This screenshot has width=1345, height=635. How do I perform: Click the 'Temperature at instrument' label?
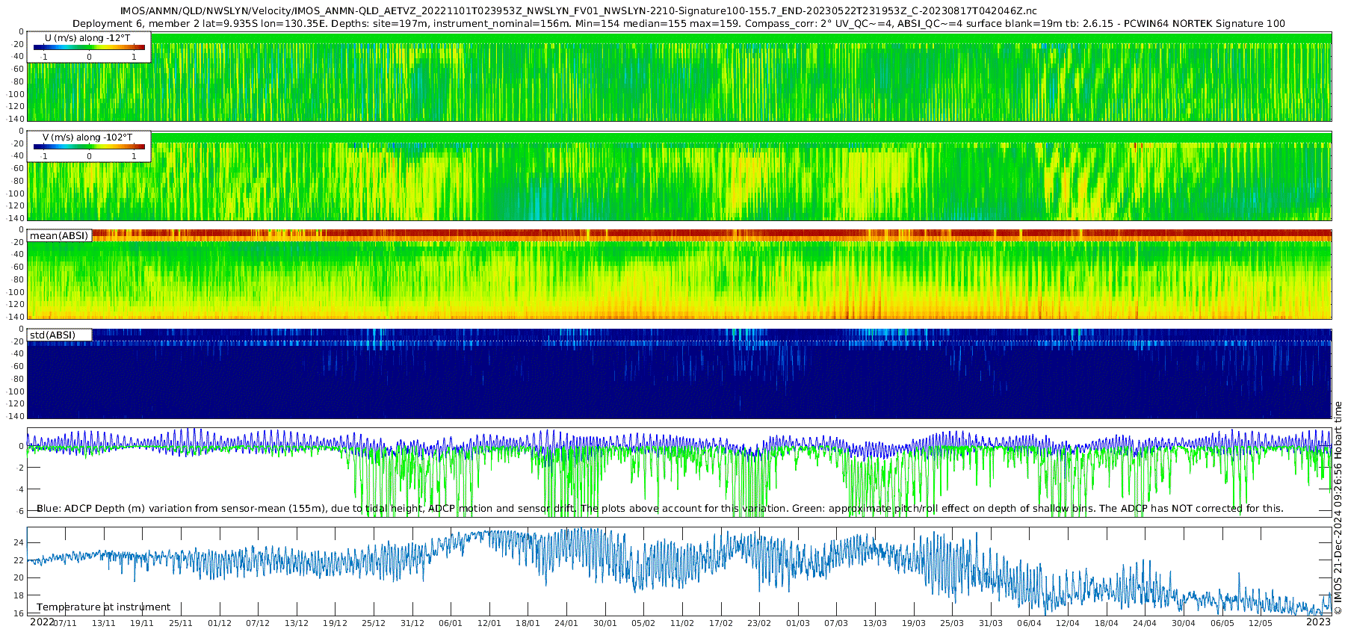(x=103, y=607)
